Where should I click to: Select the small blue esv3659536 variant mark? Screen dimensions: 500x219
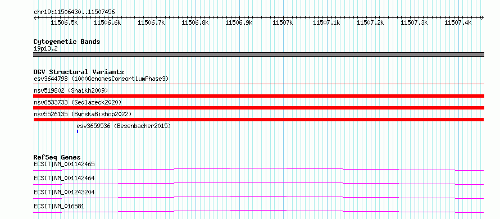[x=78, y=131]
